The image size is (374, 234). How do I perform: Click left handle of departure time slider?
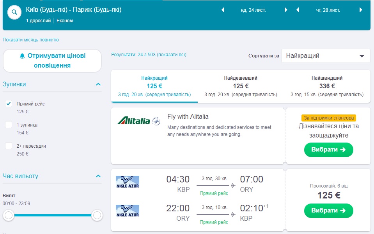9,215
